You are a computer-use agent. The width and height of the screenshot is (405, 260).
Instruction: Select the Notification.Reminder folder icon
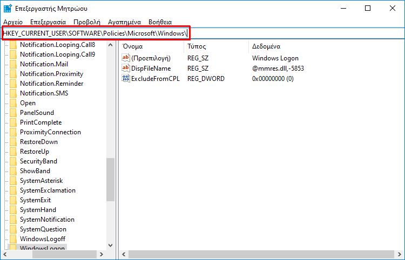[13, 84]
